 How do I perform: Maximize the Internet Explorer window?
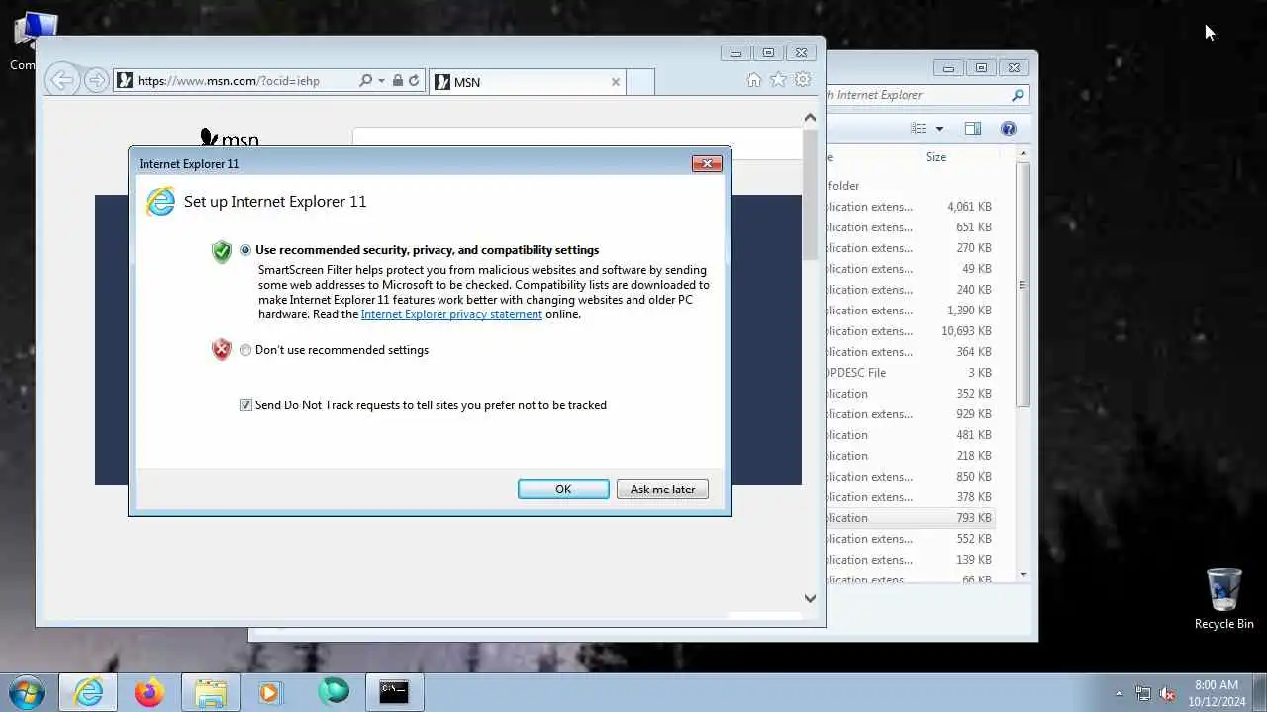coord(768,53)
